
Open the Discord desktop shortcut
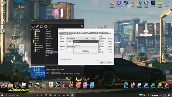coord(139,85)
